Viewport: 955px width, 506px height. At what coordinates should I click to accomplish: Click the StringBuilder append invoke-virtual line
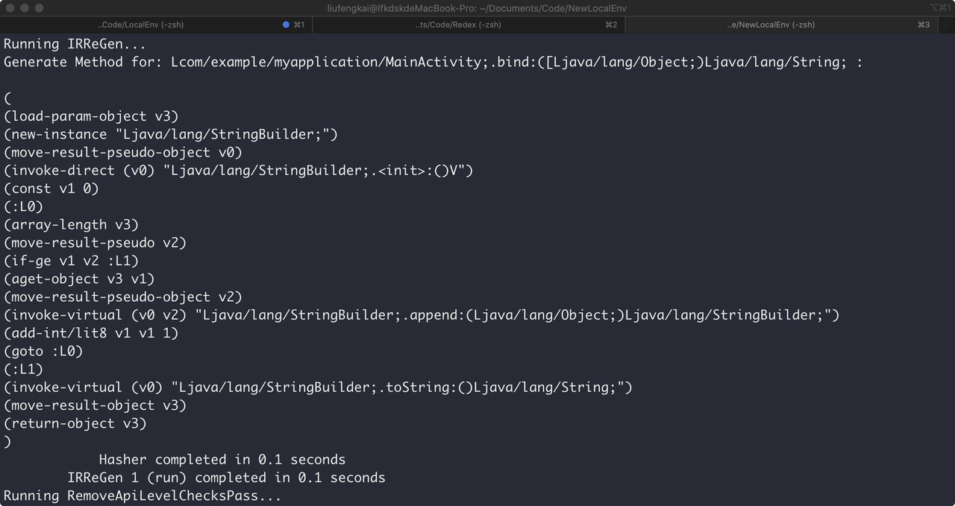coord(422,315)
